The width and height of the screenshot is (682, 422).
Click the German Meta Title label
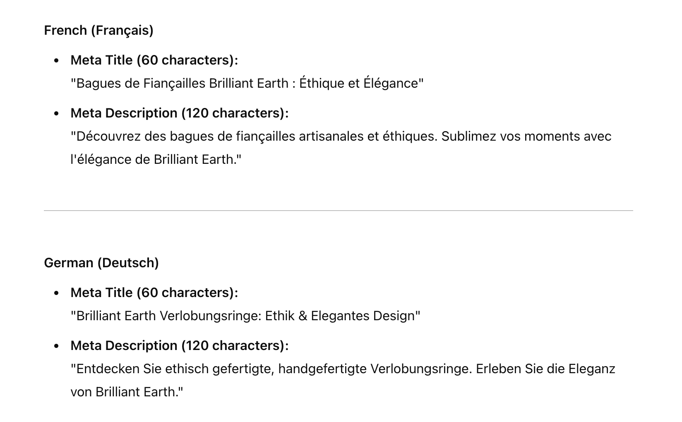coord(154,293)
